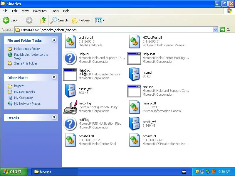The width and height of the screenshot is (235, 176).
Task: Select the HscUpd application icon
Action: 134,91
